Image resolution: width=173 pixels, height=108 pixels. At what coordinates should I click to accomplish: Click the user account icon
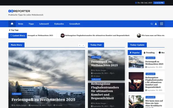click(156, 24)
